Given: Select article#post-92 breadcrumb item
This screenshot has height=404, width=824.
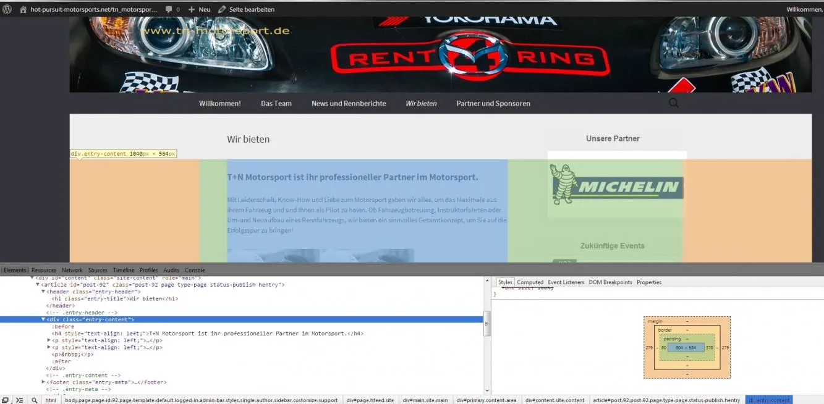Looking at the screenshot, I should pyautogui.click(x=666, y=400).
